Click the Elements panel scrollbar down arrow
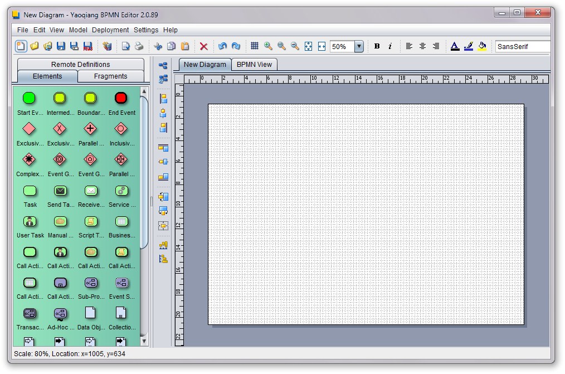Viewport: 565px width, 374px height. click(x=143, y=341)
